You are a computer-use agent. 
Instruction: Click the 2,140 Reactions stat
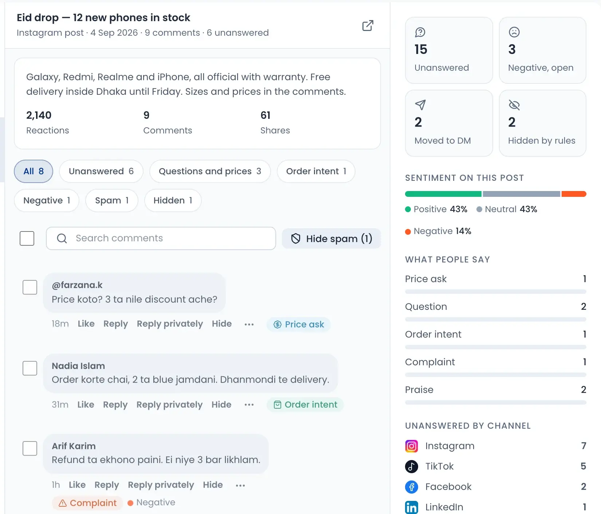click(48, 122)
